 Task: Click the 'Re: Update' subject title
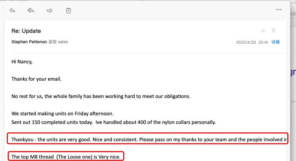pos(26,31)
